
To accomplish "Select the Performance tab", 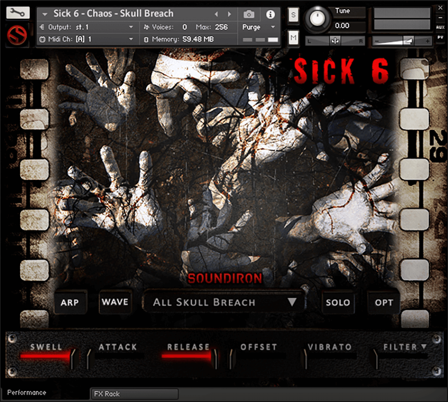I will (x=27, y=393).
